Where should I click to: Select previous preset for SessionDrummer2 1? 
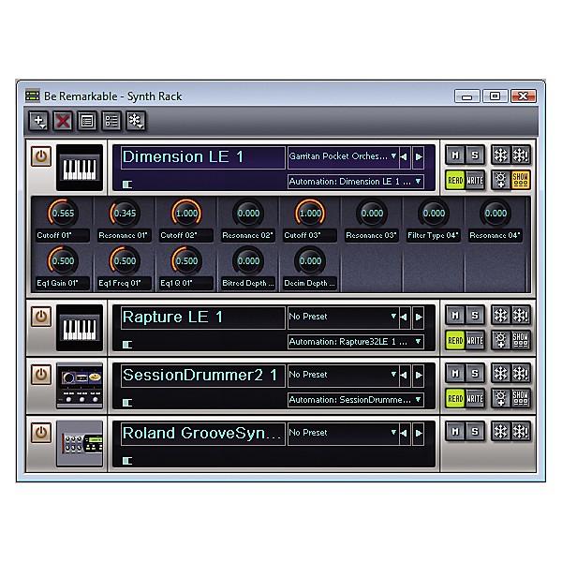click(x=405, y=376)
